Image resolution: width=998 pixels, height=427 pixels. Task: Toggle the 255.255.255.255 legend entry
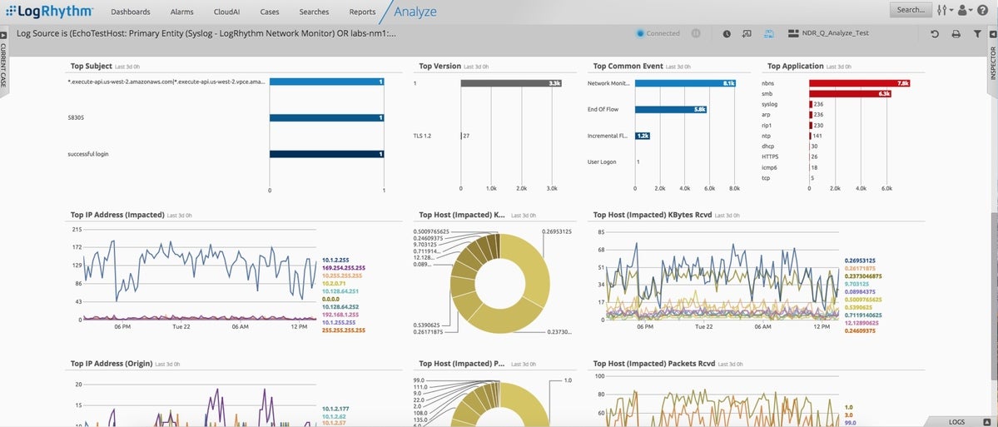[x=344, y=330]
